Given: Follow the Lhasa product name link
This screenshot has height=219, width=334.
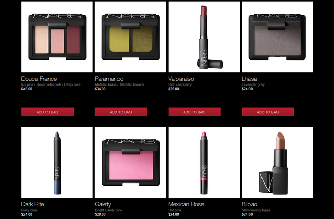Looking at the screenshot, I should point(249,79).
